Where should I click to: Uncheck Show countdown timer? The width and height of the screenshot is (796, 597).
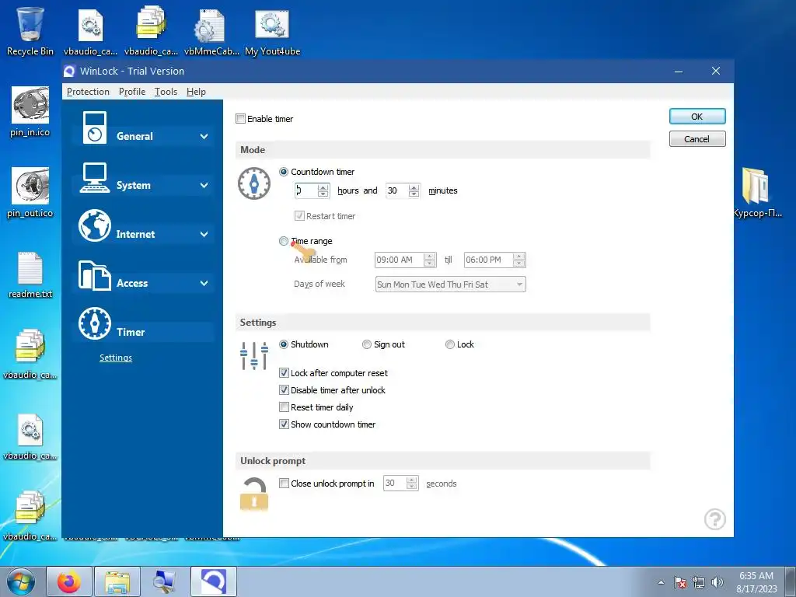285,424
